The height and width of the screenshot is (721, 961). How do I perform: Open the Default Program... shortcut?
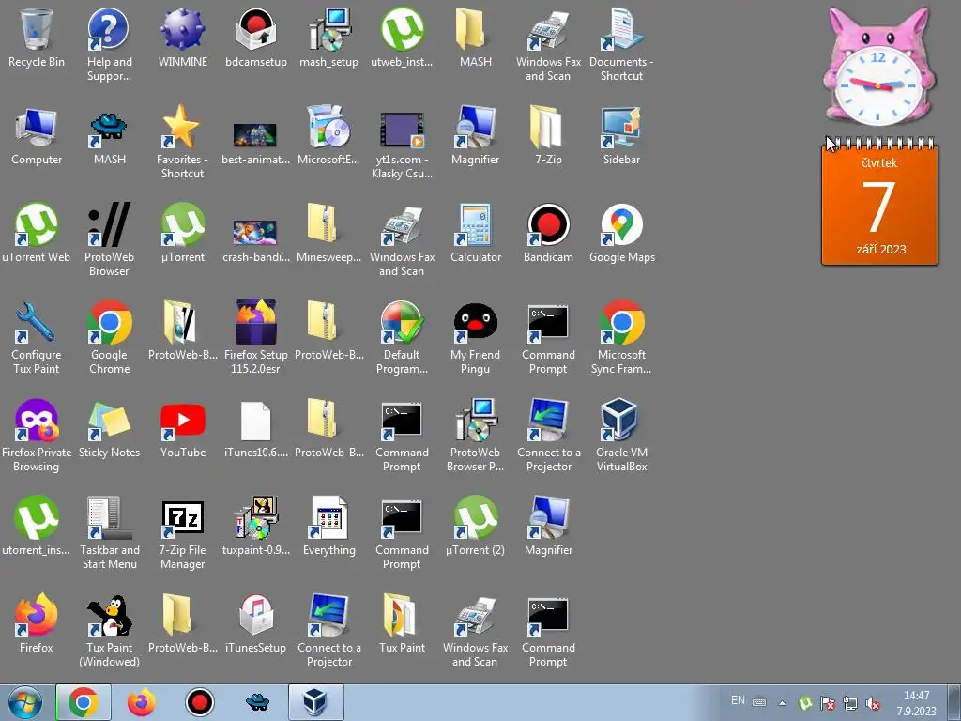(402, 337)
